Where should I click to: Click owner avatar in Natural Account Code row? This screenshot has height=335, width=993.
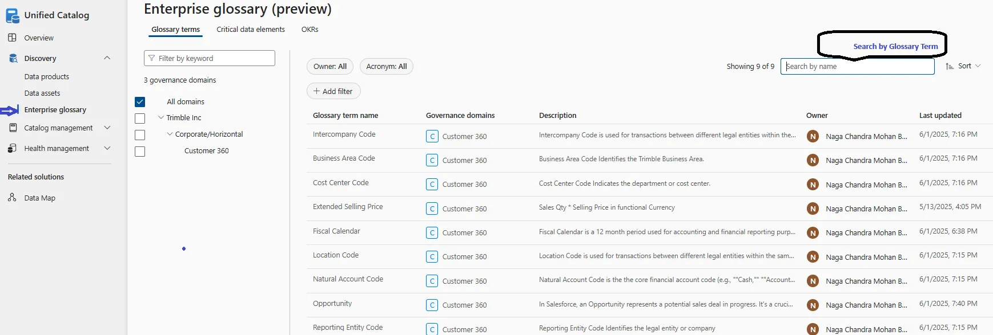tap(813, 281)
